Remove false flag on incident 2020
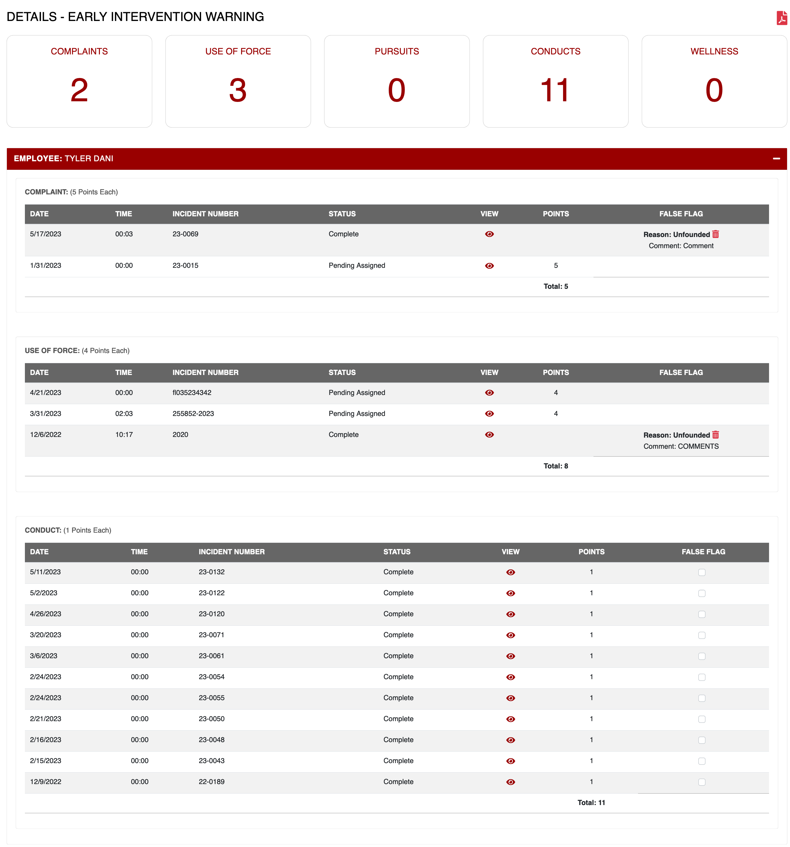 click(716, 435)
